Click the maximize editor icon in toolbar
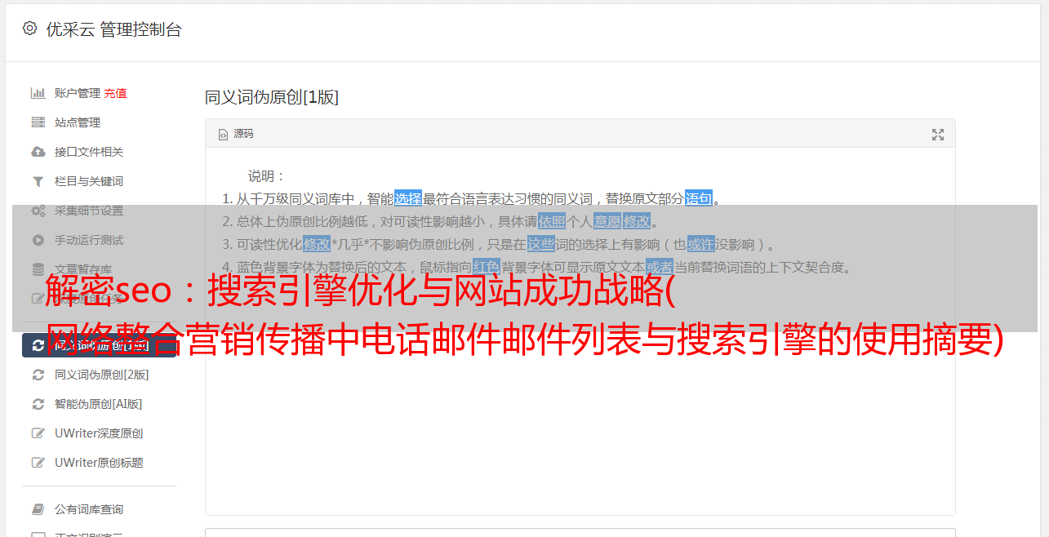The image size is (1049, 537). [938, 135]
